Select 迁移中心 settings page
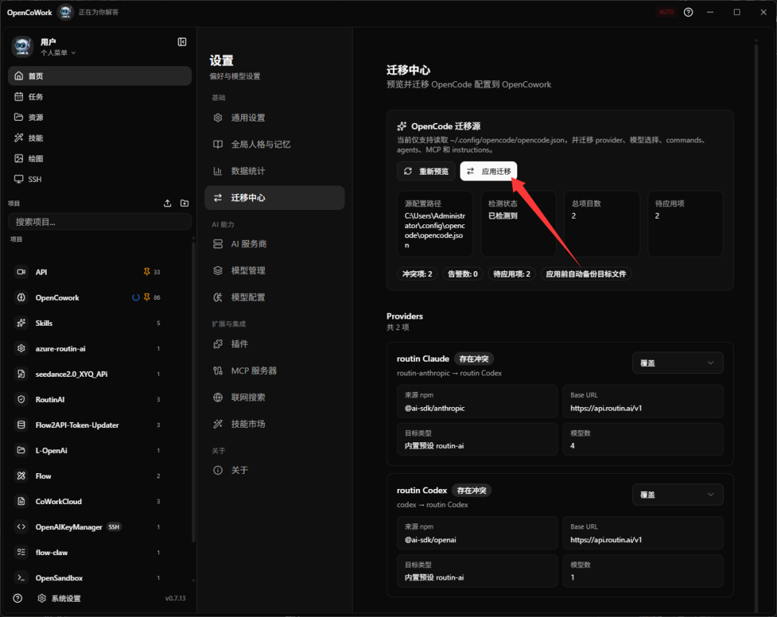Screen dimensions: 777x617 tap(275, 198)
